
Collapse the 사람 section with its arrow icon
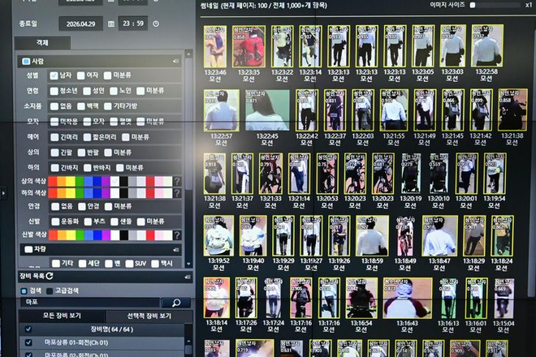[175, 61]
